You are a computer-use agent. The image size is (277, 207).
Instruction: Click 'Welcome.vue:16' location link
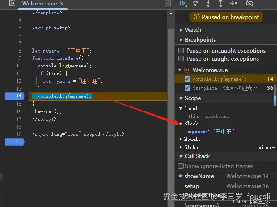(x=248, y=186)
